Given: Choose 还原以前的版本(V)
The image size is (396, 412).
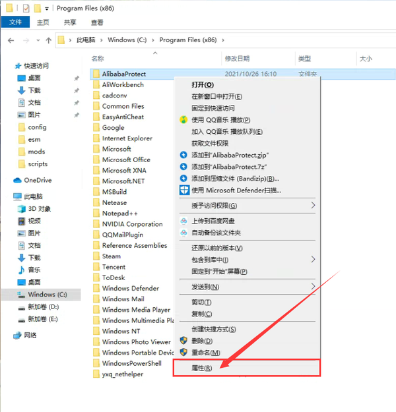Looking at the screenshot, I should (x=217, y=248).
